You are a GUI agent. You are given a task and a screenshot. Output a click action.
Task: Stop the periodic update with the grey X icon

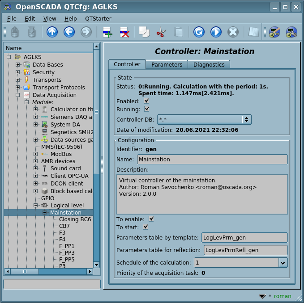pos(233,32)
